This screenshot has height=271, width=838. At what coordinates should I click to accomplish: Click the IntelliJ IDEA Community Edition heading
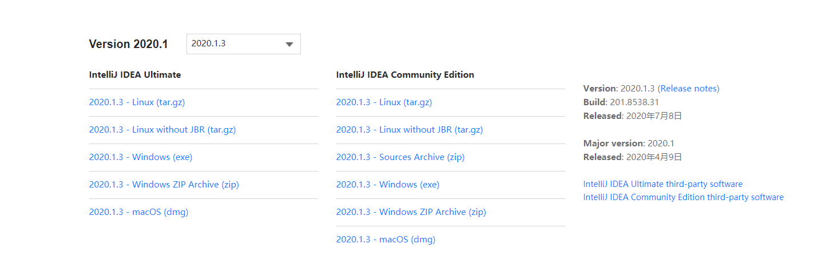(x=405, y=75)
